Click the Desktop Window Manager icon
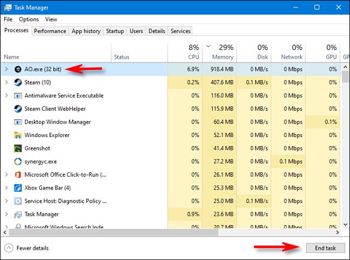 coord(18,122)
